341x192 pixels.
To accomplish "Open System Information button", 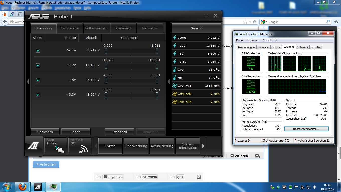I will [x=188, y=146].
